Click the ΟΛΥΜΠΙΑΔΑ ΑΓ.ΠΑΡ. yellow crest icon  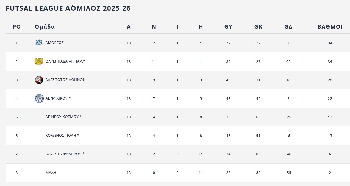tap(39, 61)
